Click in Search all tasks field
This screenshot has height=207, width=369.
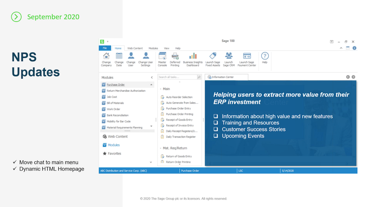click(177, 77)
